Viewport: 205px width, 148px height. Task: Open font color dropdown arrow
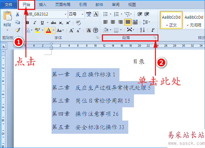pyautogui.click(x=53, y=30)
